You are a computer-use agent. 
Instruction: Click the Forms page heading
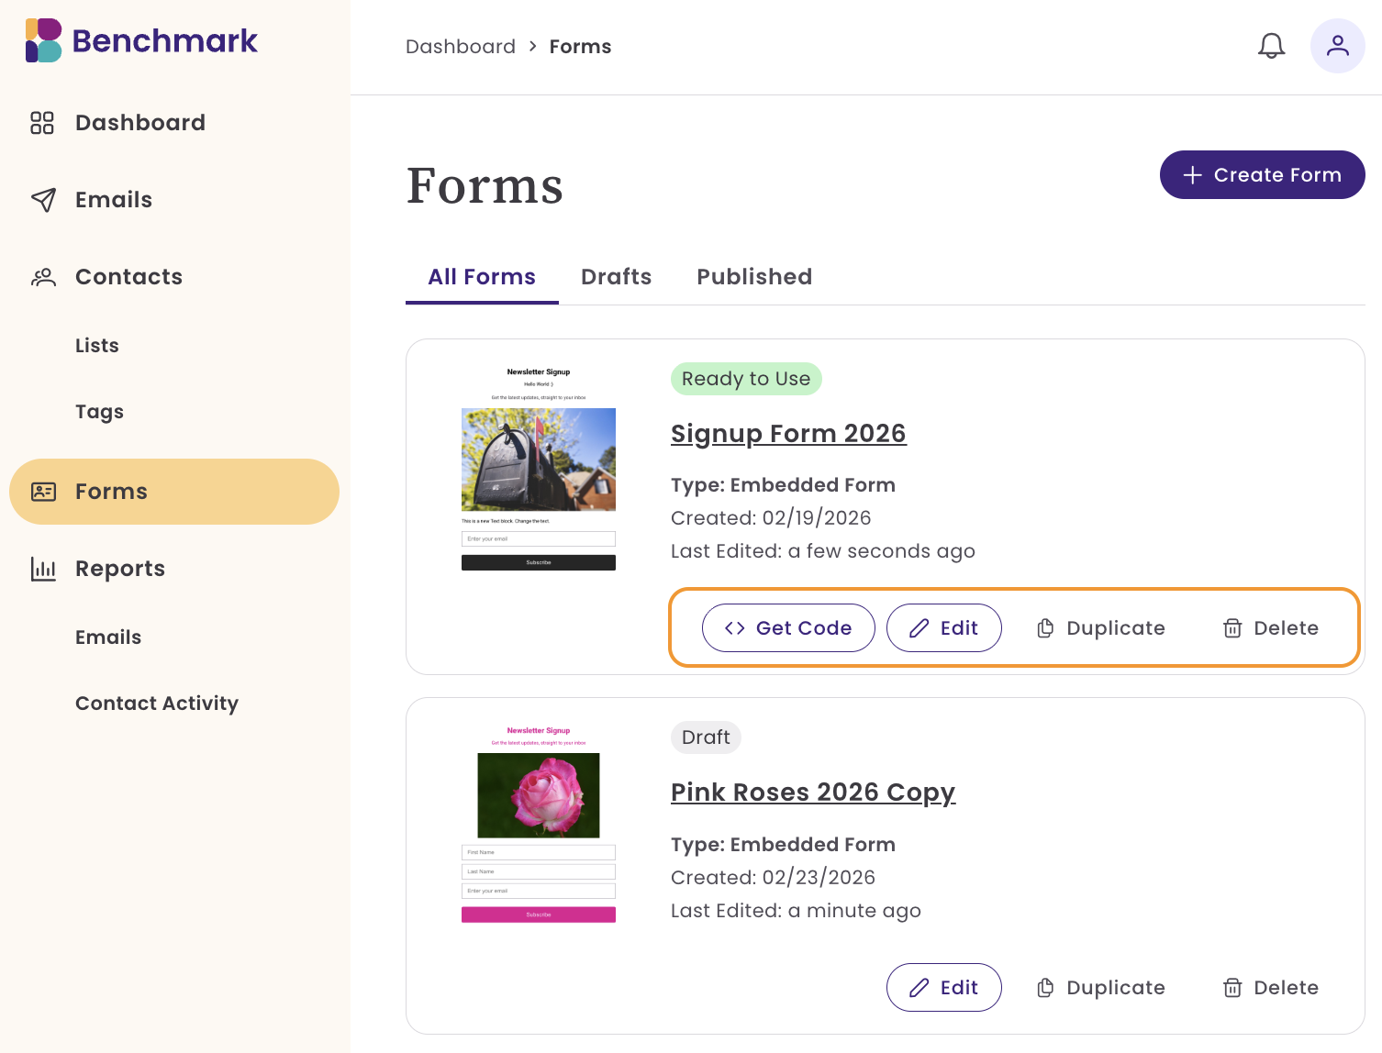click(x=485, y=185)
